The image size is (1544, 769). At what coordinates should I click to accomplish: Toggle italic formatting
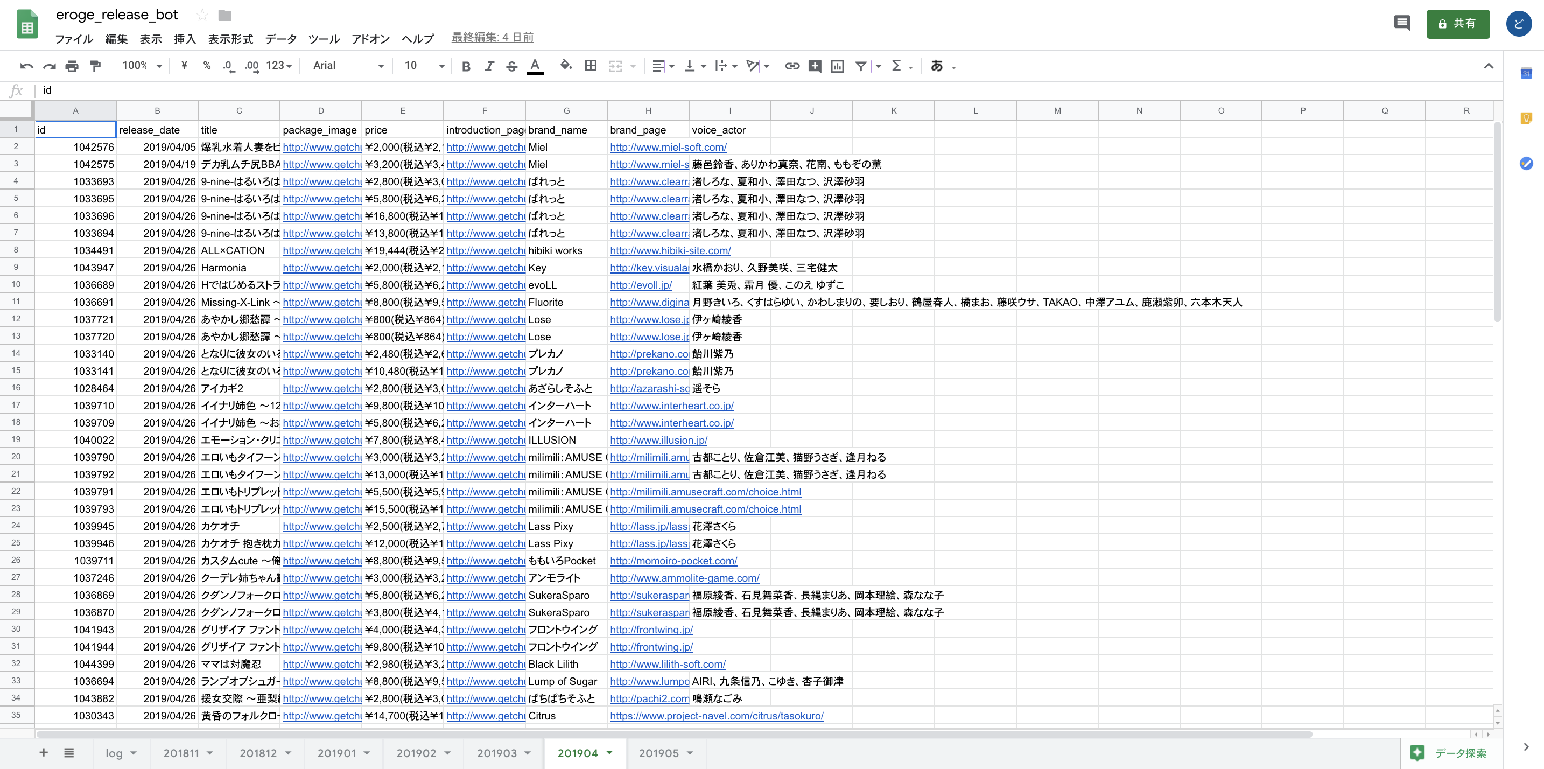pyautogui.click(x=489, y=66)
